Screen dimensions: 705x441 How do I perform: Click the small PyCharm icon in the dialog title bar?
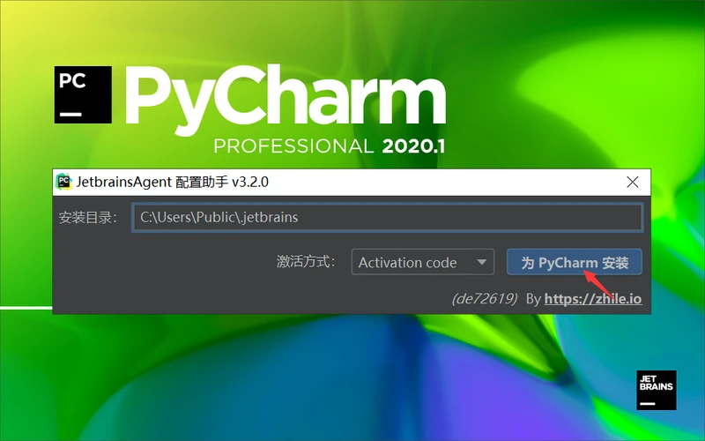(63, 182)
